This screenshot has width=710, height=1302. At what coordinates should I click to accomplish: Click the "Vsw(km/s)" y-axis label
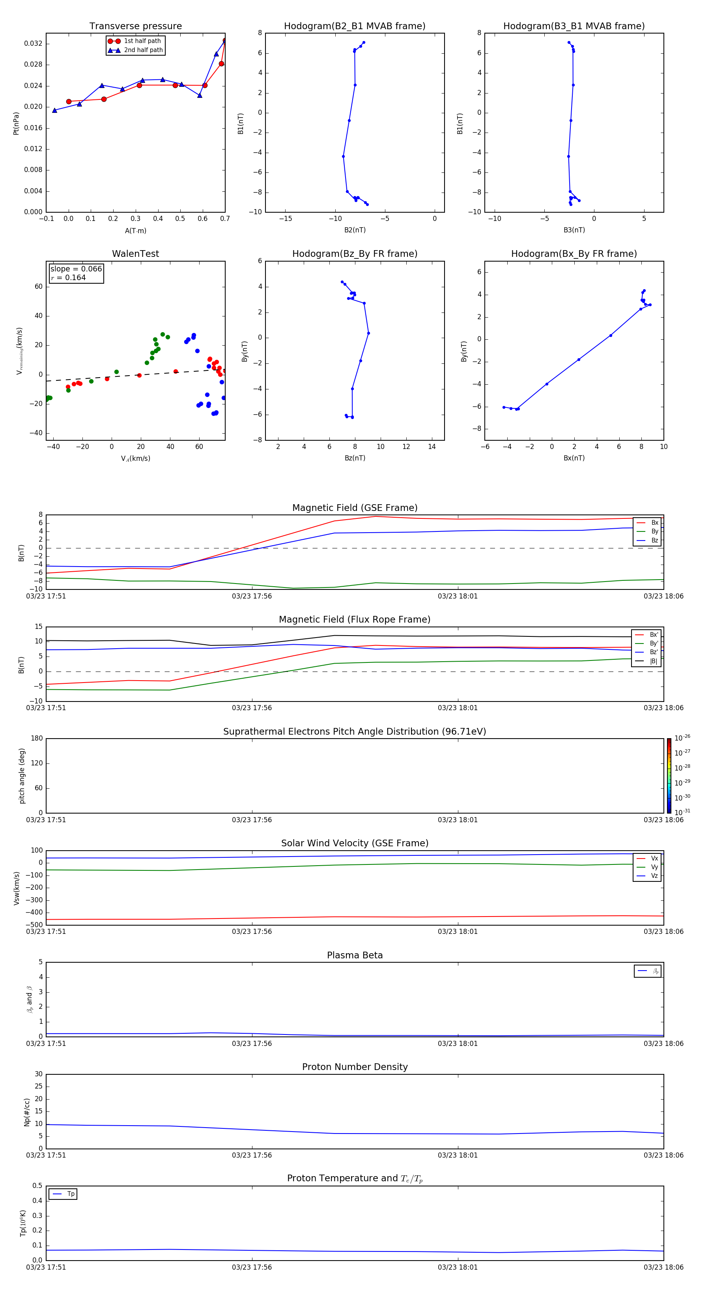(17, 888)
